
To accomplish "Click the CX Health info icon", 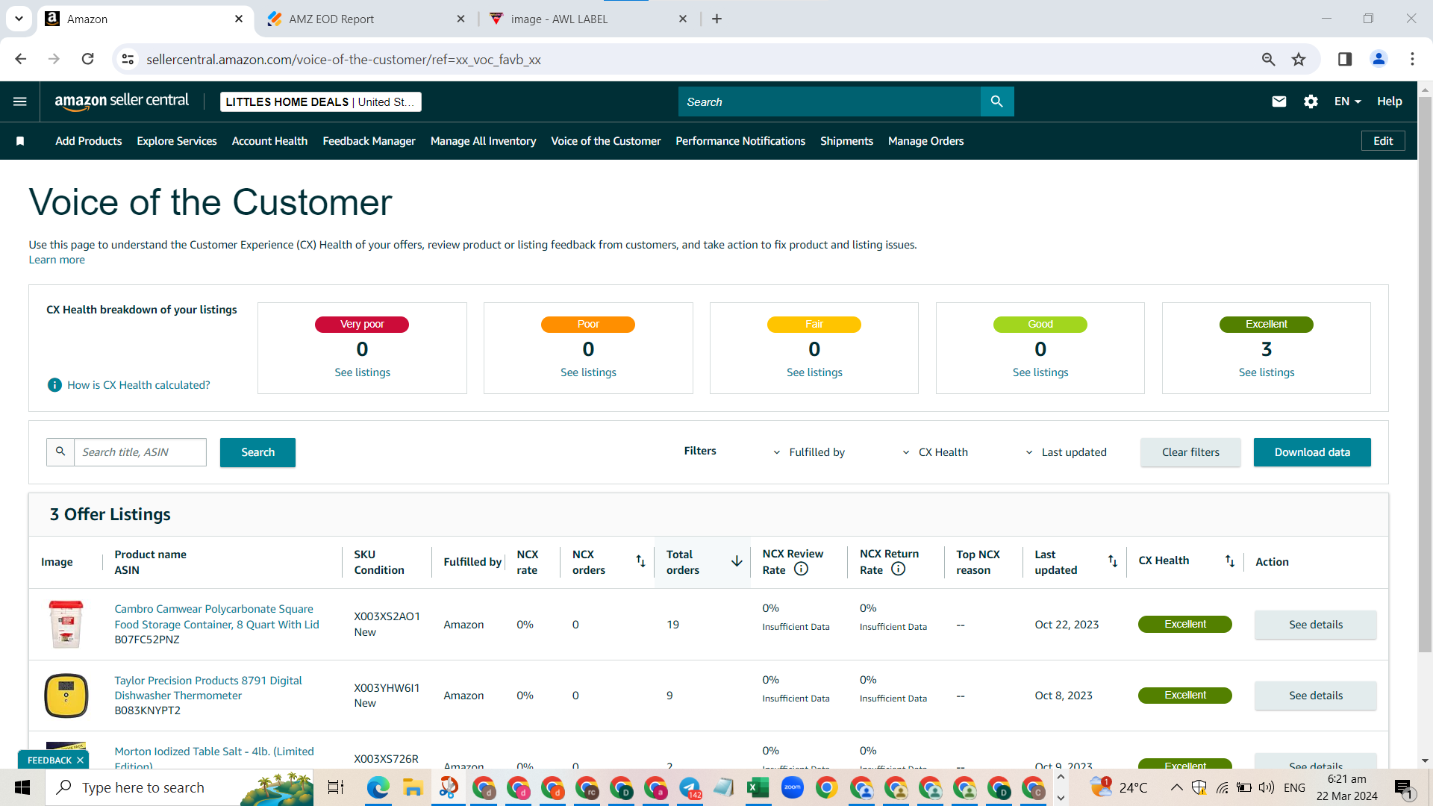I will [54, 385].
